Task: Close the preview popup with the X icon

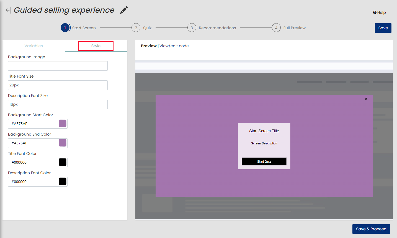Action: (366, 99)
